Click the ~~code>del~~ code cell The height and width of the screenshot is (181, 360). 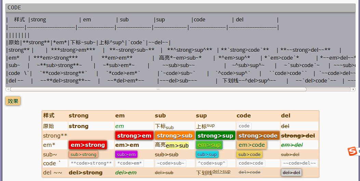[x=299, y=163]
